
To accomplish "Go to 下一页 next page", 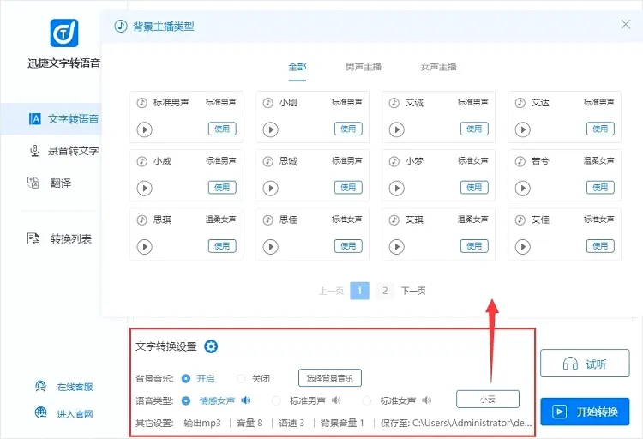I will pos(413,291).
